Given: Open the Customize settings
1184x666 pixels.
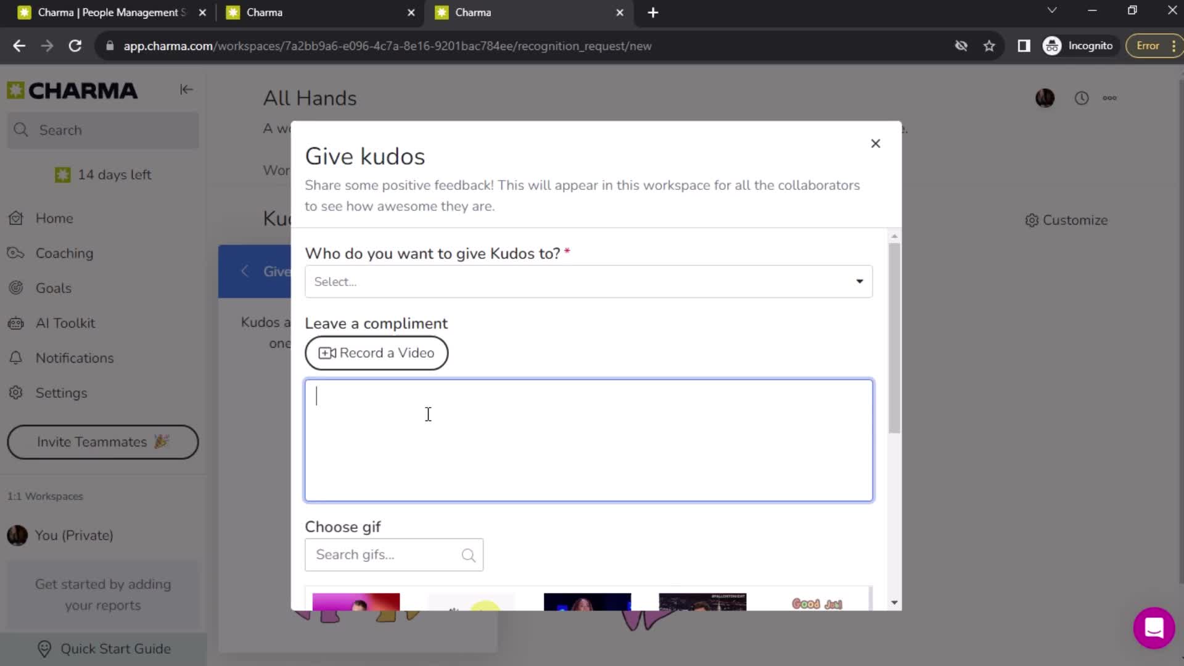Looking at the screenshot, I should coord(1066,220).
